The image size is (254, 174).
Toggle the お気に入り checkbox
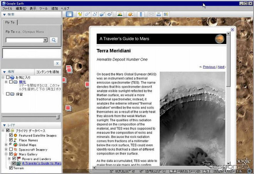click(8, 78)
